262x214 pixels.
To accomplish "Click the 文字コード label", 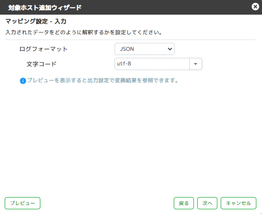I will coord(41,64).
